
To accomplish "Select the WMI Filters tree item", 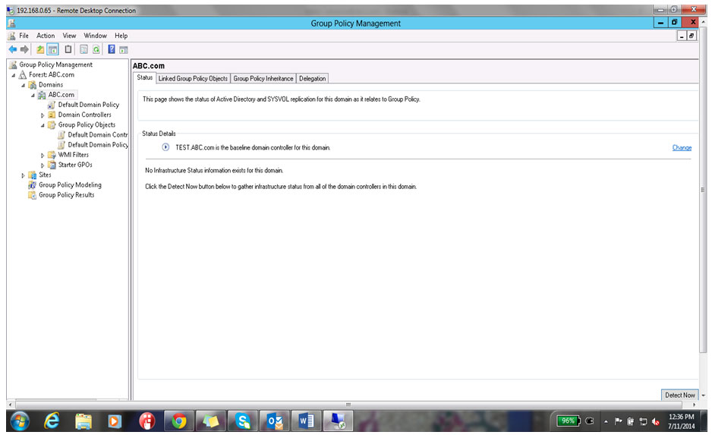I will [x=73, y=155].
